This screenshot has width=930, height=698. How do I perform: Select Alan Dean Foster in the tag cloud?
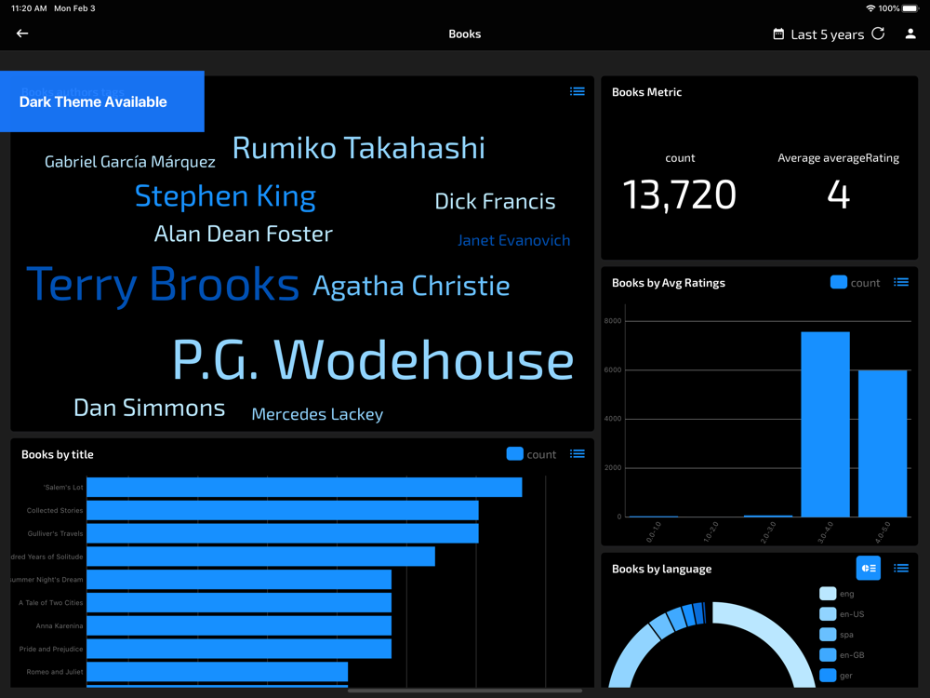coord(243,234)
